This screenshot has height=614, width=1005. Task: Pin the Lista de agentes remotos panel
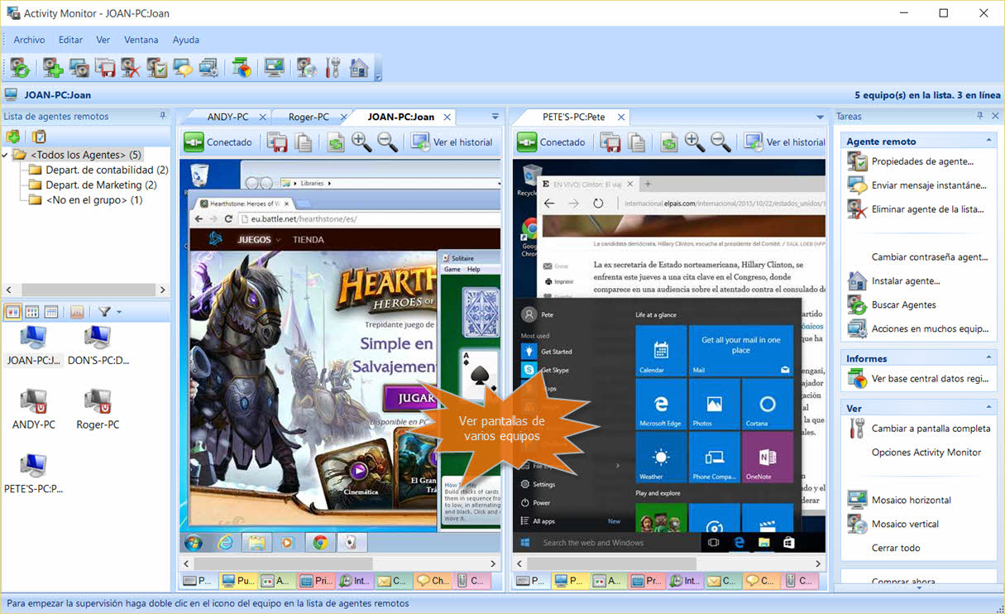coord(163,117)
